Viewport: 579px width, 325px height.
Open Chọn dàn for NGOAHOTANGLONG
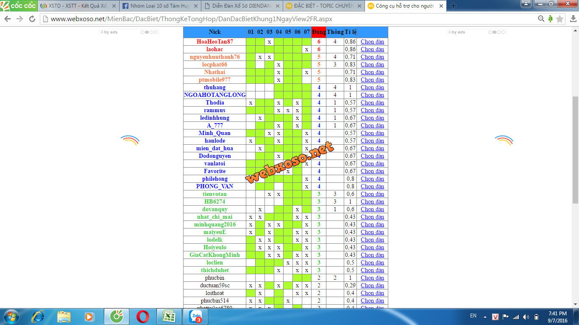372,95
